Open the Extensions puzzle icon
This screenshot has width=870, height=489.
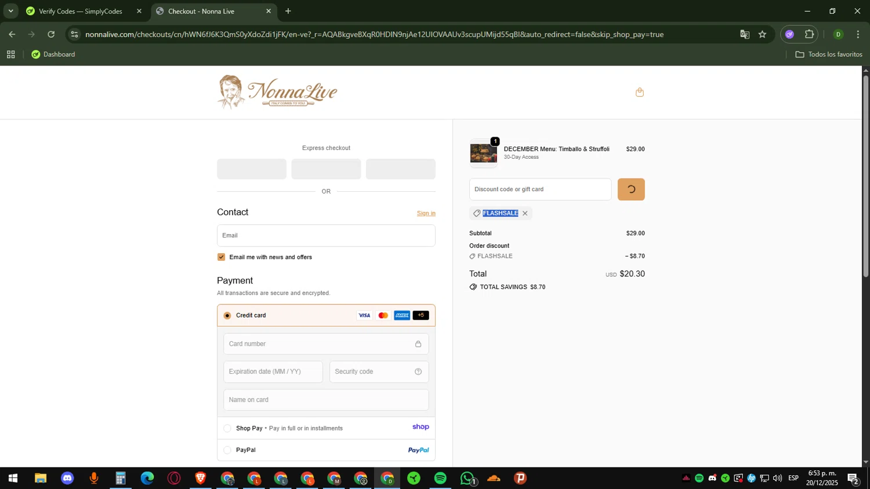(x=809, y=34)
